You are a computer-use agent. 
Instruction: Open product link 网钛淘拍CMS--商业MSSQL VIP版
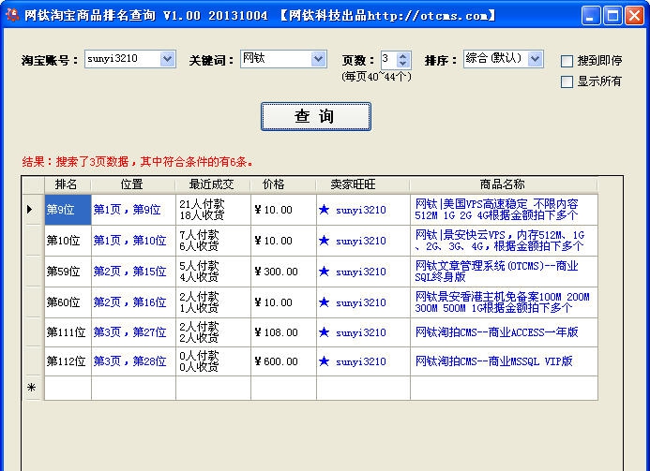[494, 361]
